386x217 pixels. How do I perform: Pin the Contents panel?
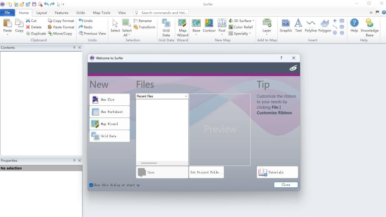[x=74, y=47]
